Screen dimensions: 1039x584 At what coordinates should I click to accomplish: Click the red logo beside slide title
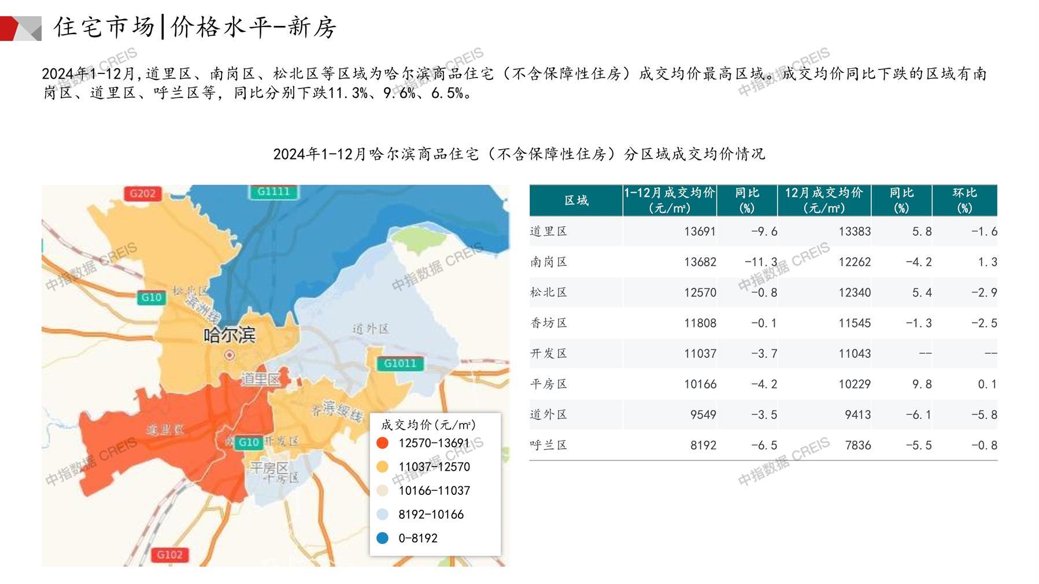point(21,28)
